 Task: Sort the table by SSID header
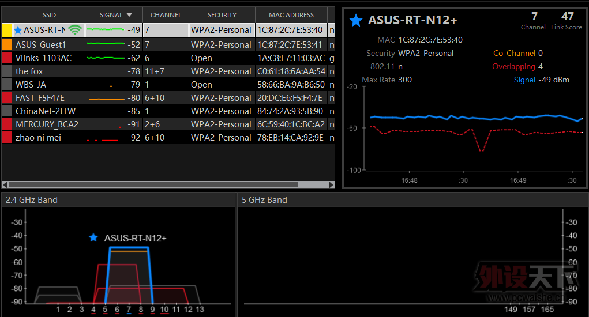(x=49, y=15)
